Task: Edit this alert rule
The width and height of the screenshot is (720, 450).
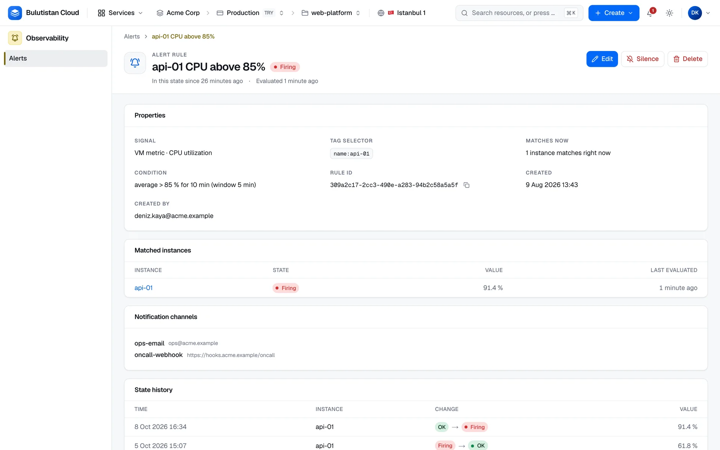Action: point(602,59)
